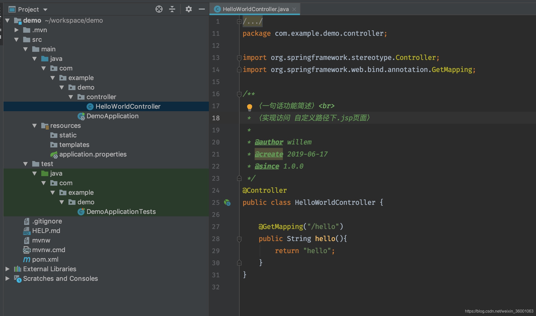Collapse the test folder arrow
536x316 pixels.
coord(26,164)
